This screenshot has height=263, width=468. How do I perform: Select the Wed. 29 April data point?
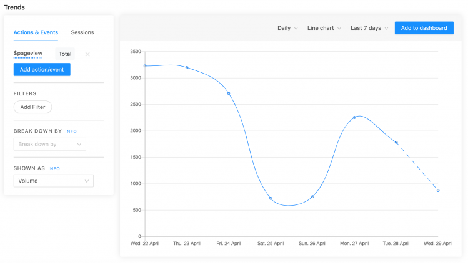point(438,191)
